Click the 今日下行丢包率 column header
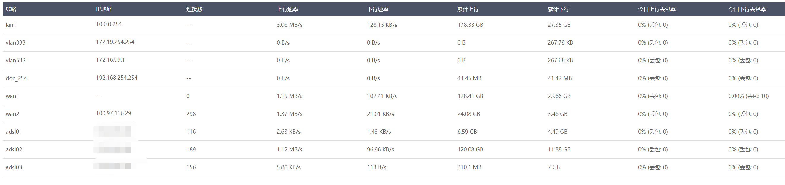 747,9
